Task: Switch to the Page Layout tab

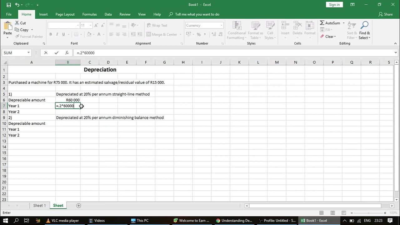Action: pos(65,14)
